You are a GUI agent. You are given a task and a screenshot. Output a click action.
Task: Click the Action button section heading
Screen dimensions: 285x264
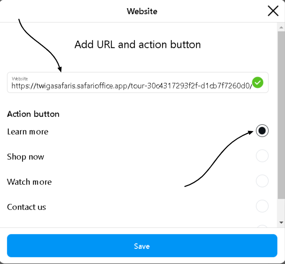click(33, 114)
